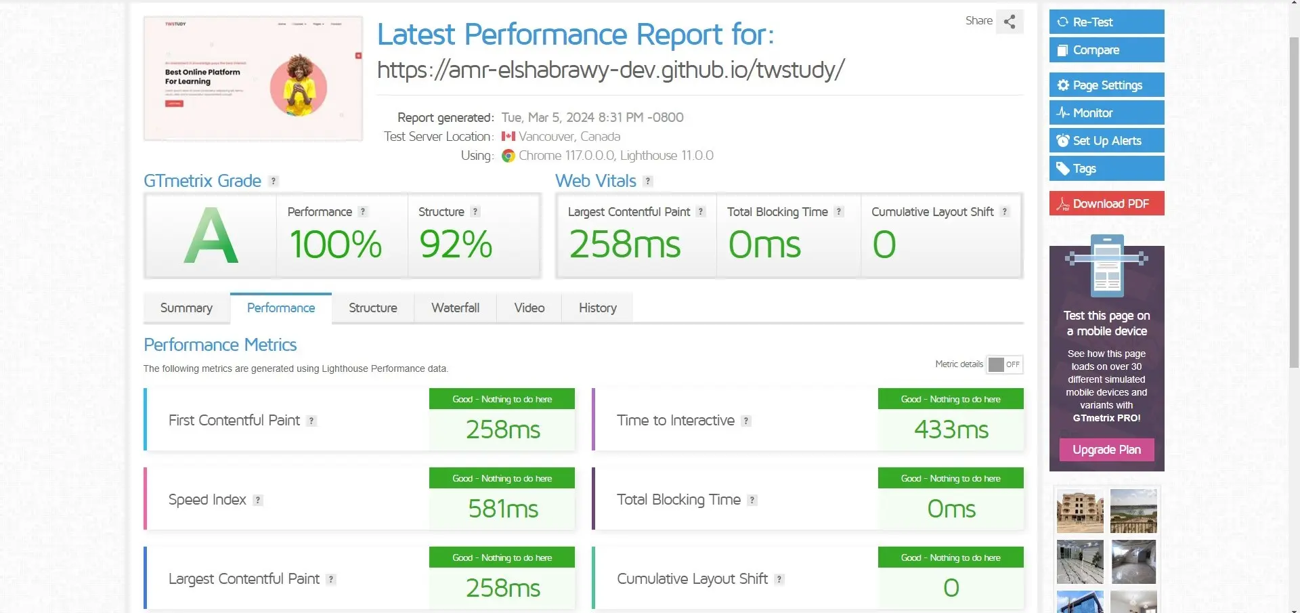This screenshot has height=613, width=1300.
Task: Click Vancouver, Canada location text
Action: (x=569, y=136)
